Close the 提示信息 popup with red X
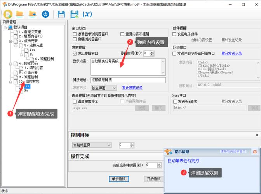 click(x=255, y=152)
